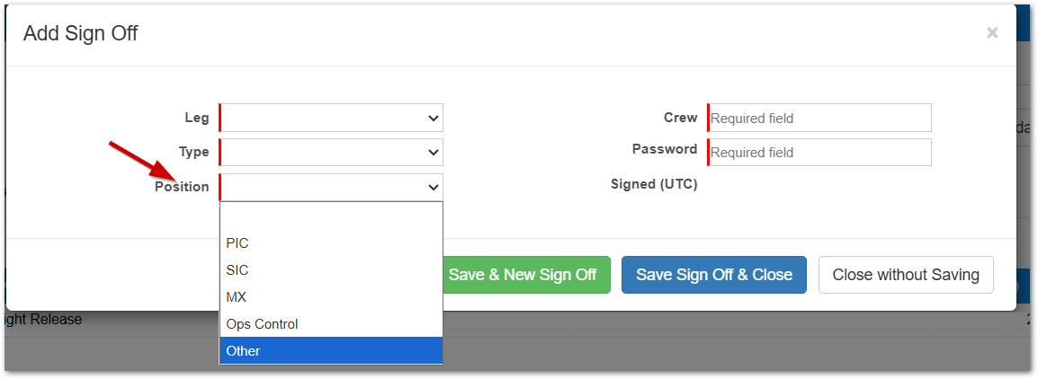Collapse the Position dropdown field
Viewport: 1038px width, 379px height.
pyautogui.click(x=331, y=187)
